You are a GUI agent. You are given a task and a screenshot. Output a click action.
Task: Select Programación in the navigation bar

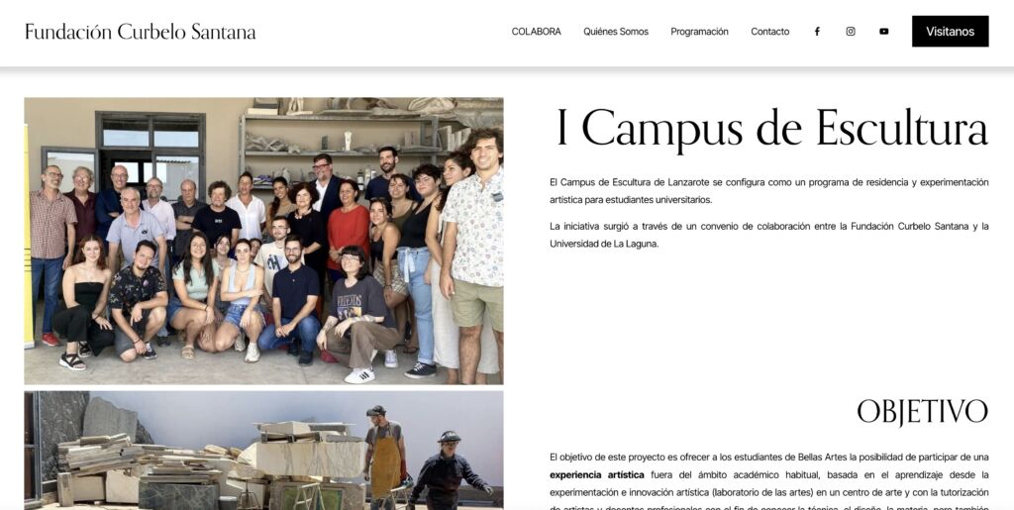pos(699,31)
